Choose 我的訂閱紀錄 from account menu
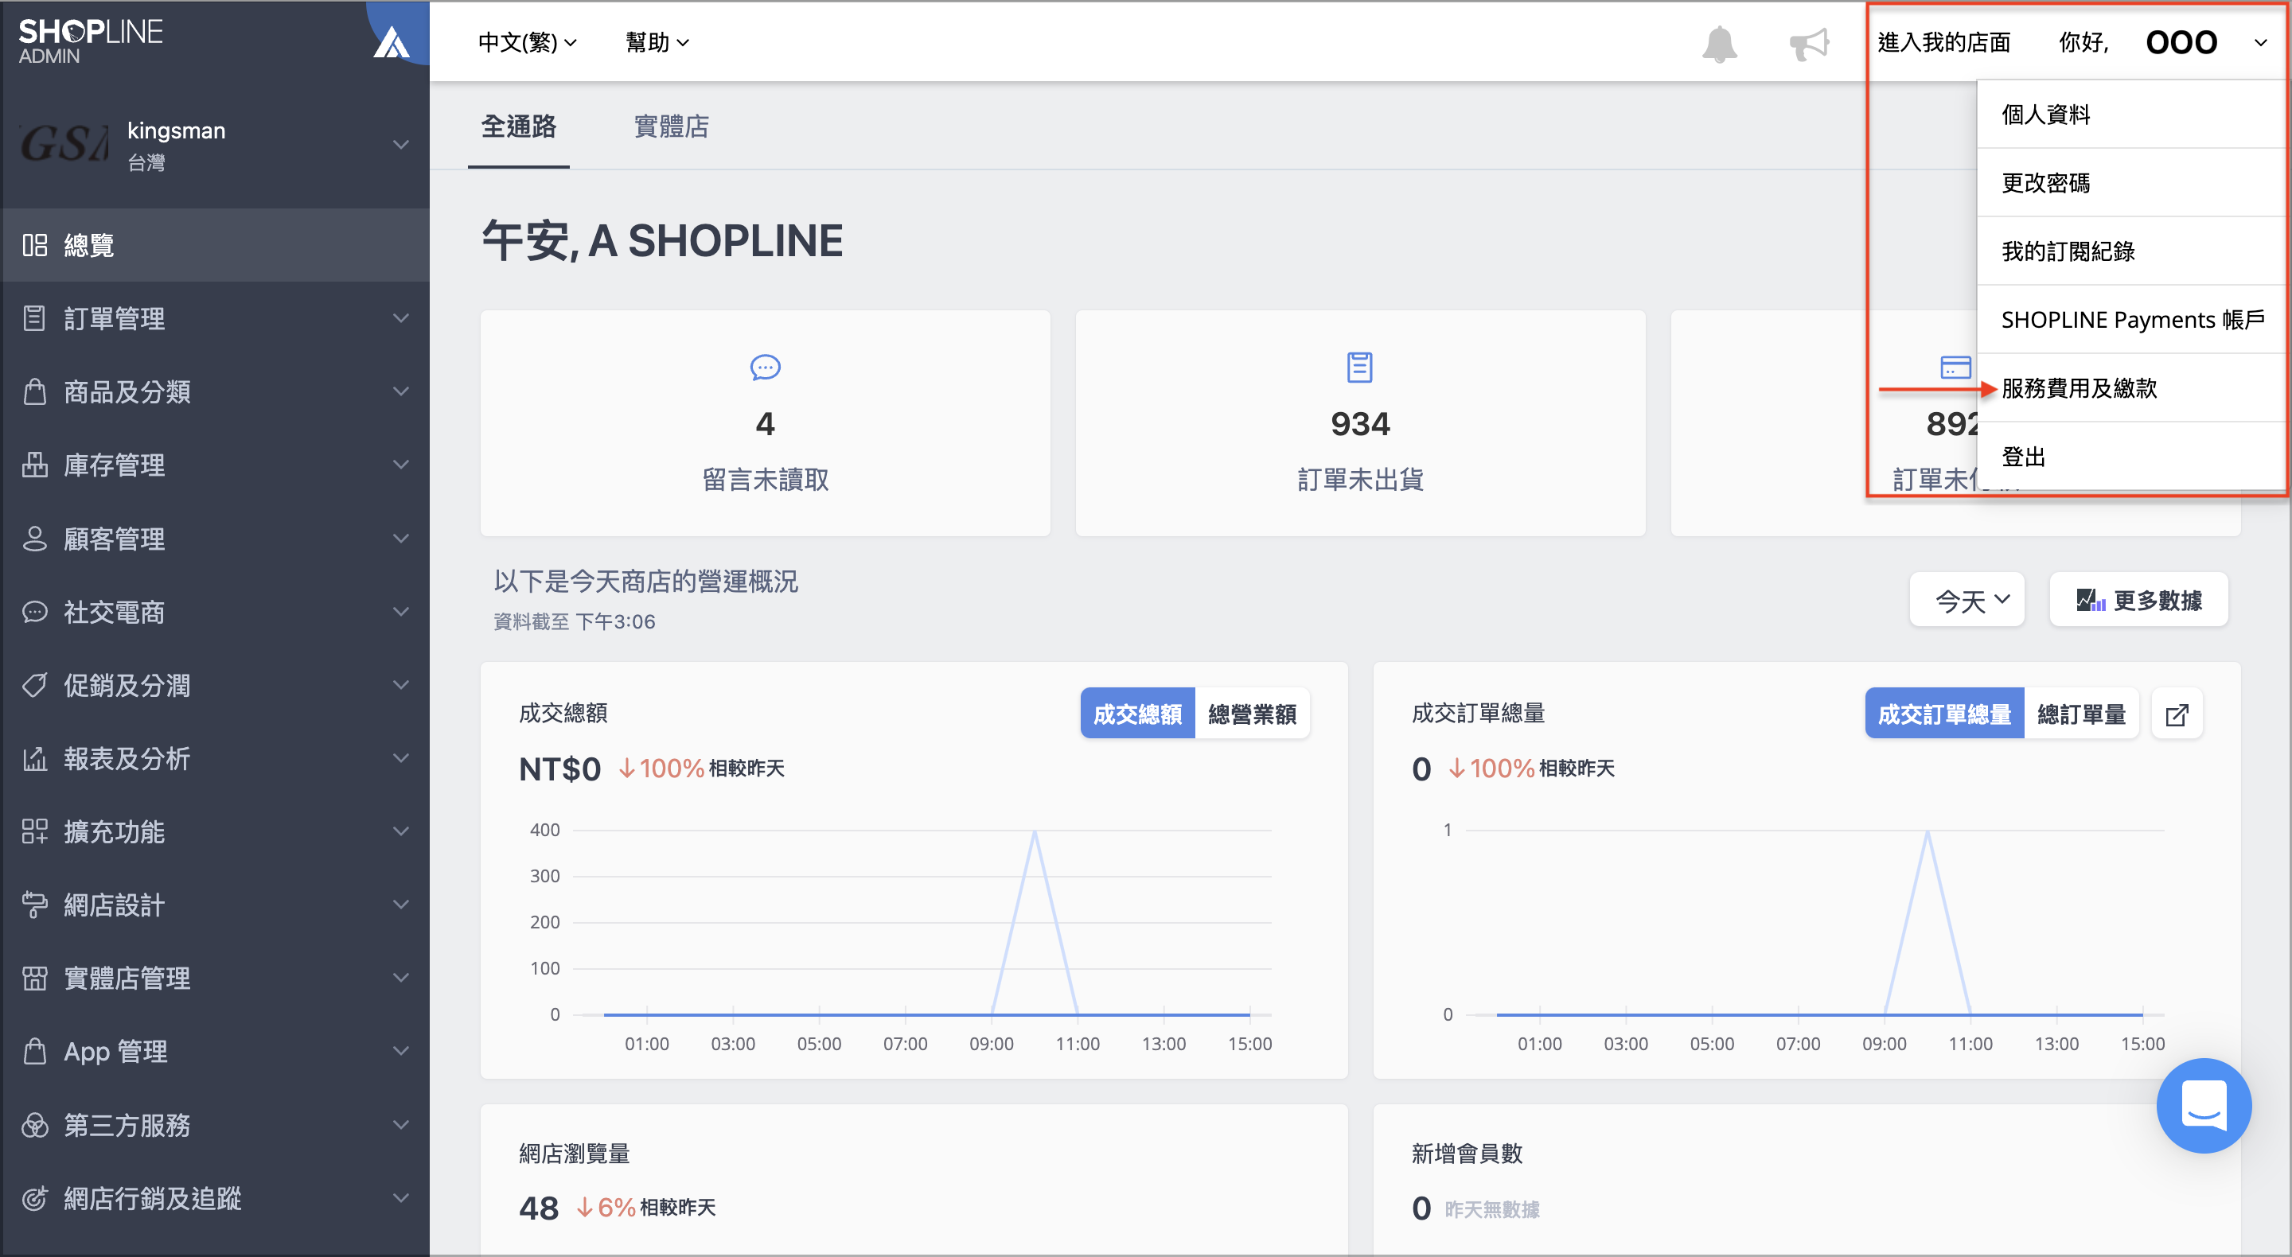This screenshot has height=1257, width=2292. [2130, 251]
